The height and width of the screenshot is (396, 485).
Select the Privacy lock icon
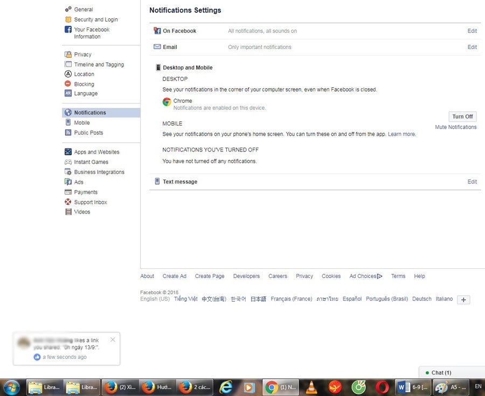[x=68, y=54]
